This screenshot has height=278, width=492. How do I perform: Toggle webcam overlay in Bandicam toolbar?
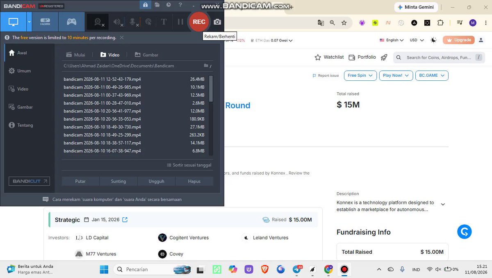click(98, 22)
